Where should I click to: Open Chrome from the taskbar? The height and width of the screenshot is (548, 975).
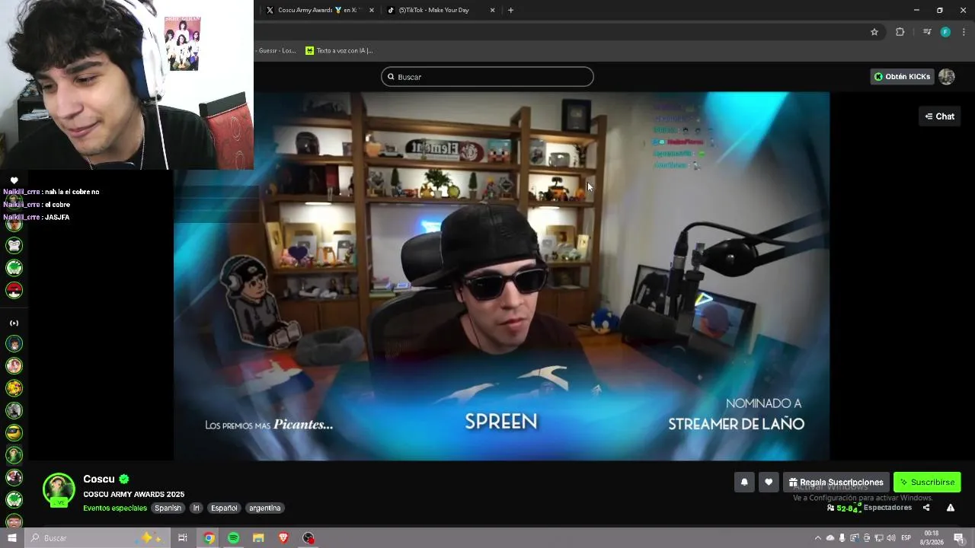click(x=209, y=538)
